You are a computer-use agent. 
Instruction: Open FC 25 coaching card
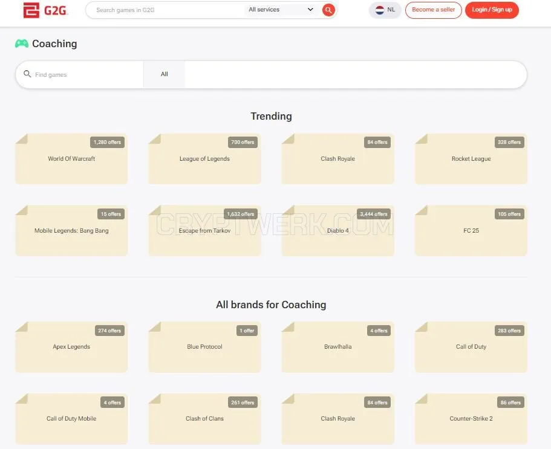[x=471, y=231]
